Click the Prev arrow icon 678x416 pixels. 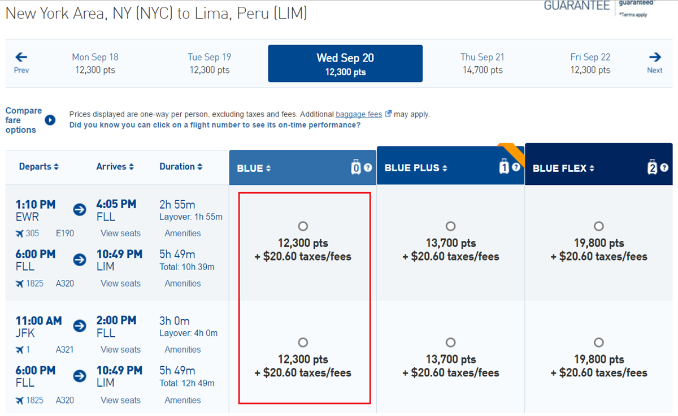tap(21, 57)
